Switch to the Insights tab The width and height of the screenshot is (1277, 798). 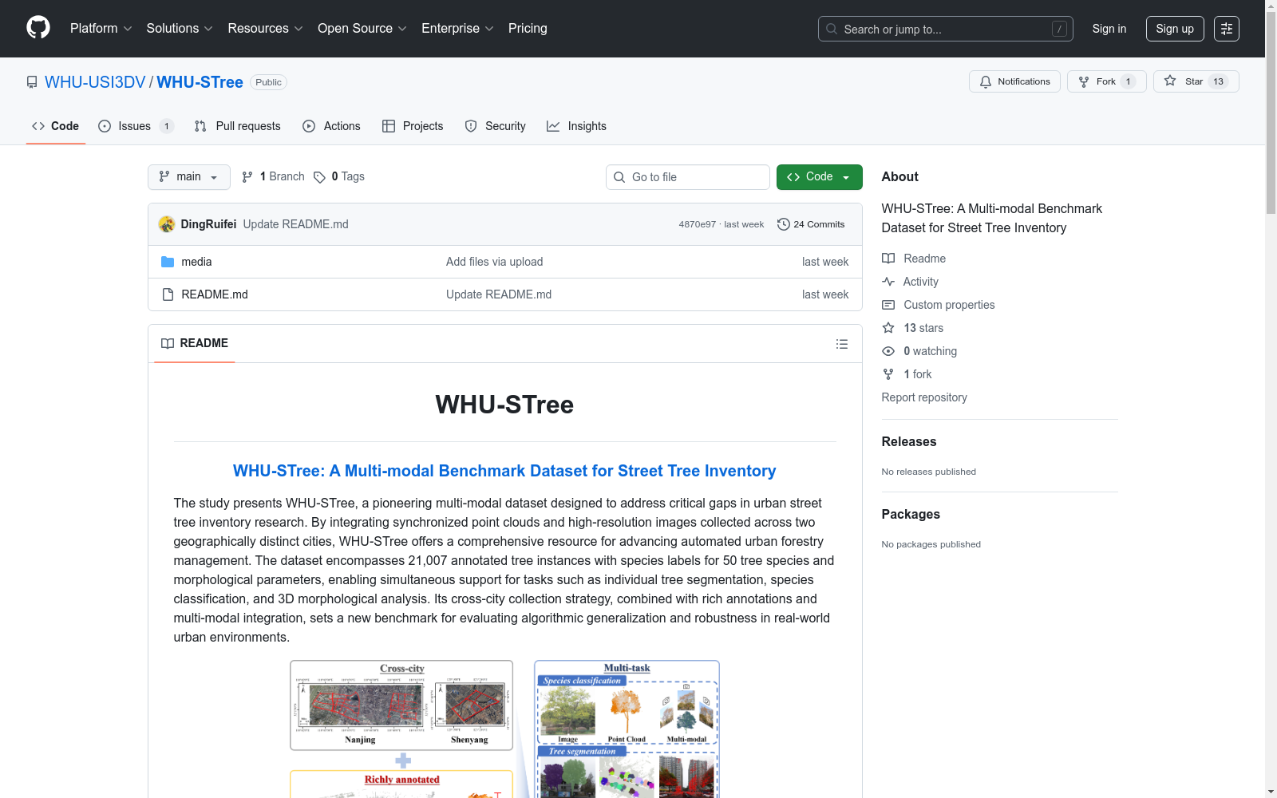(577, 126)
